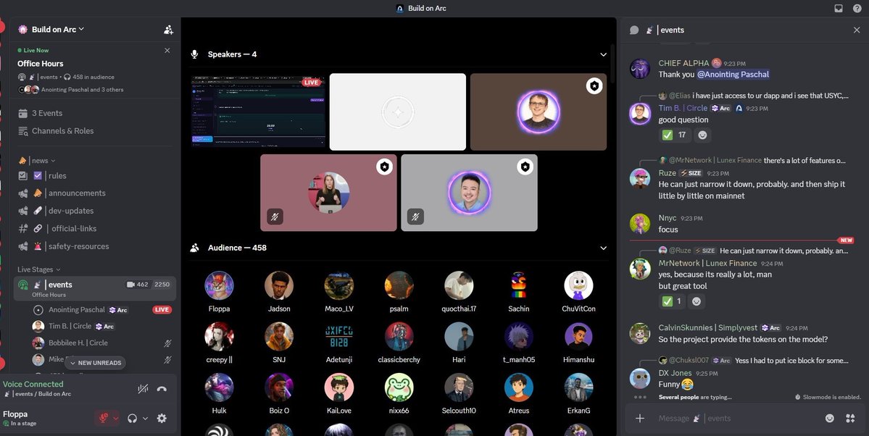869x436 pixels.
Task: Open ChuVitCon's audience avatar
Action: [578, 285]
